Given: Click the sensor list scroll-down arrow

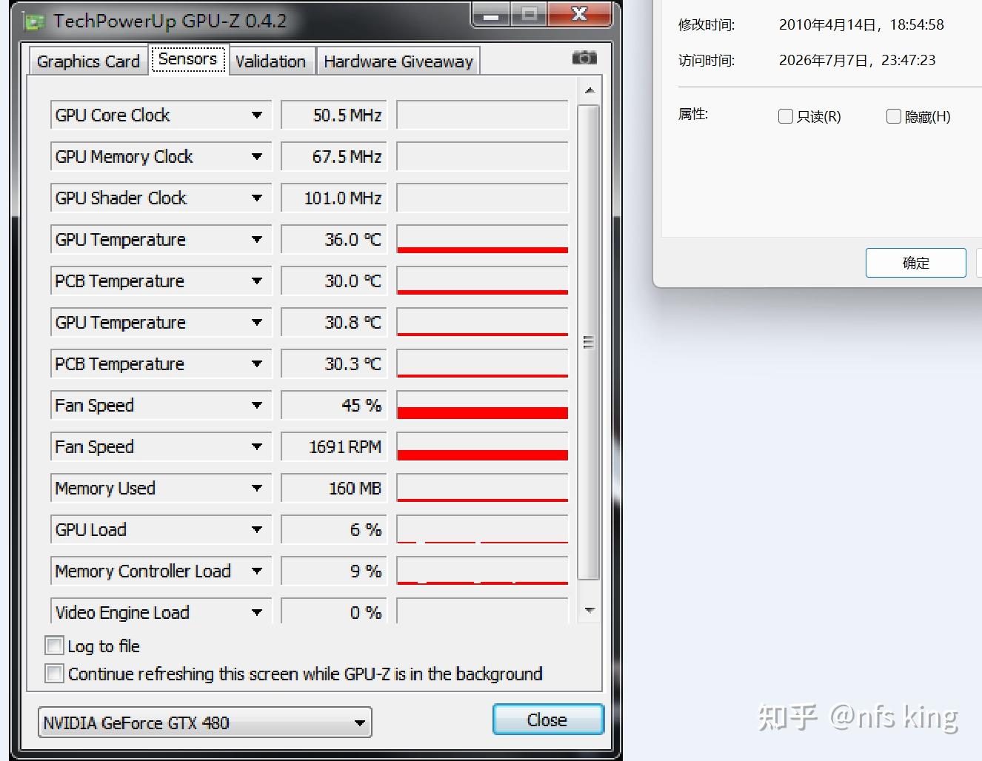Looking at the screenshot, I should [589, 611].
